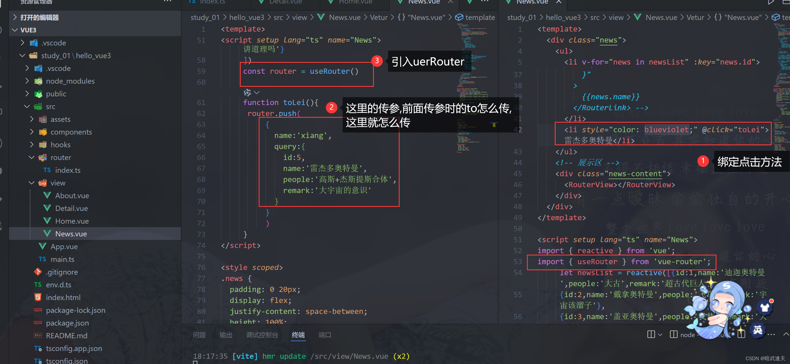Open README.md file
The width and height of the screenshot is (790, 364).
67,335
